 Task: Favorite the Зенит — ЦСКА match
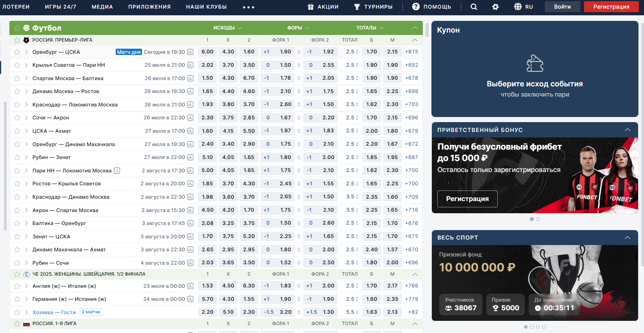point(17,236)
